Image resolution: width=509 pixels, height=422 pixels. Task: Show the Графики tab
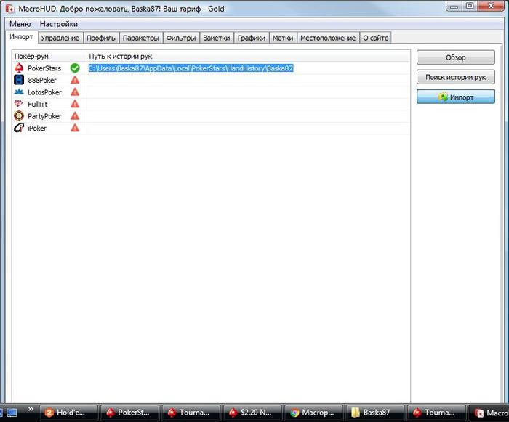[252, 38]
